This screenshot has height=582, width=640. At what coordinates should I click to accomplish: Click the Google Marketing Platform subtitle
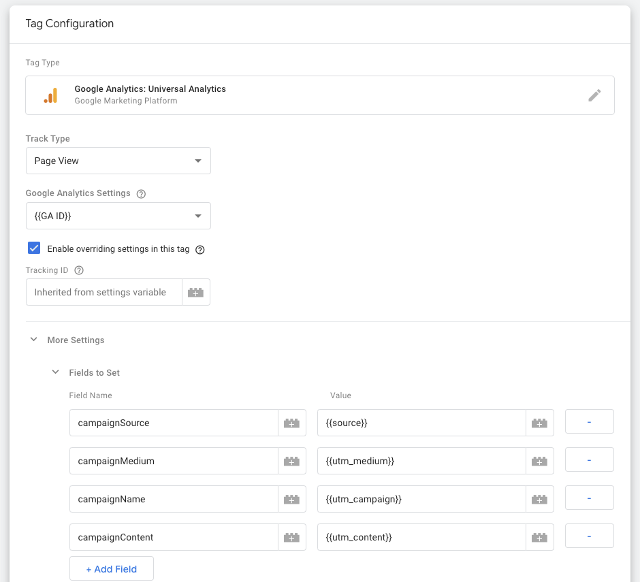tap(126, 101)
